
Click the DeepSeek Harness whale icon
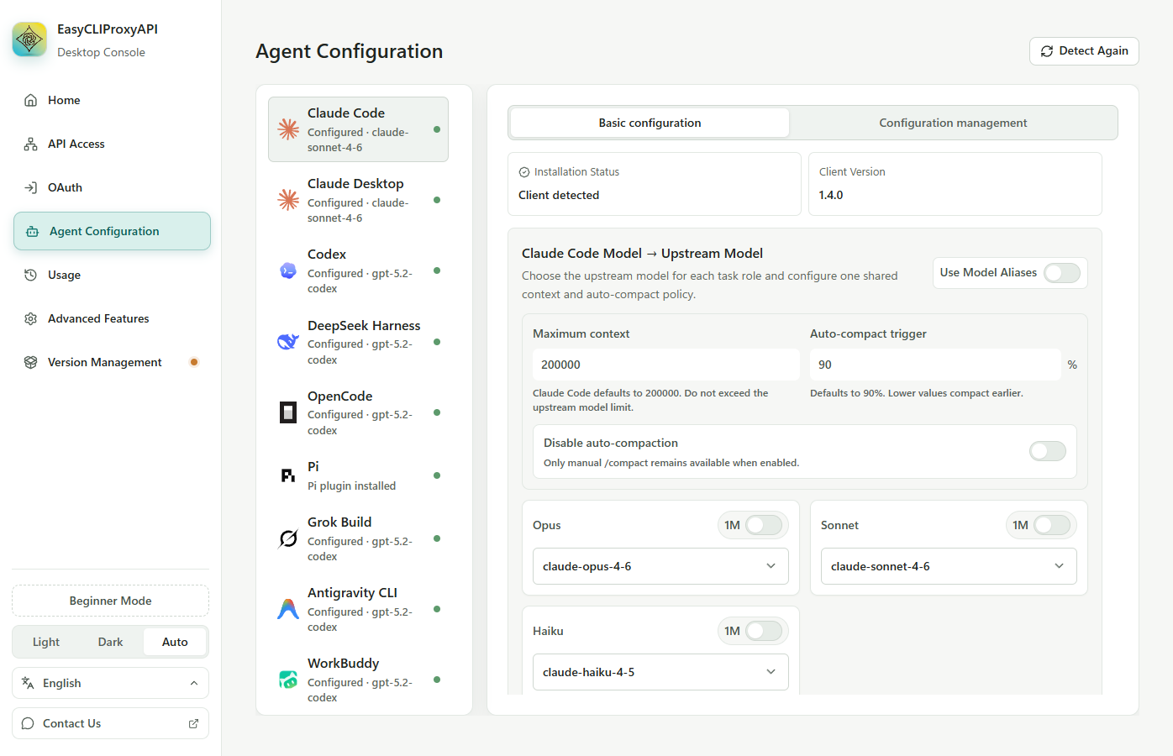point(288,341)
